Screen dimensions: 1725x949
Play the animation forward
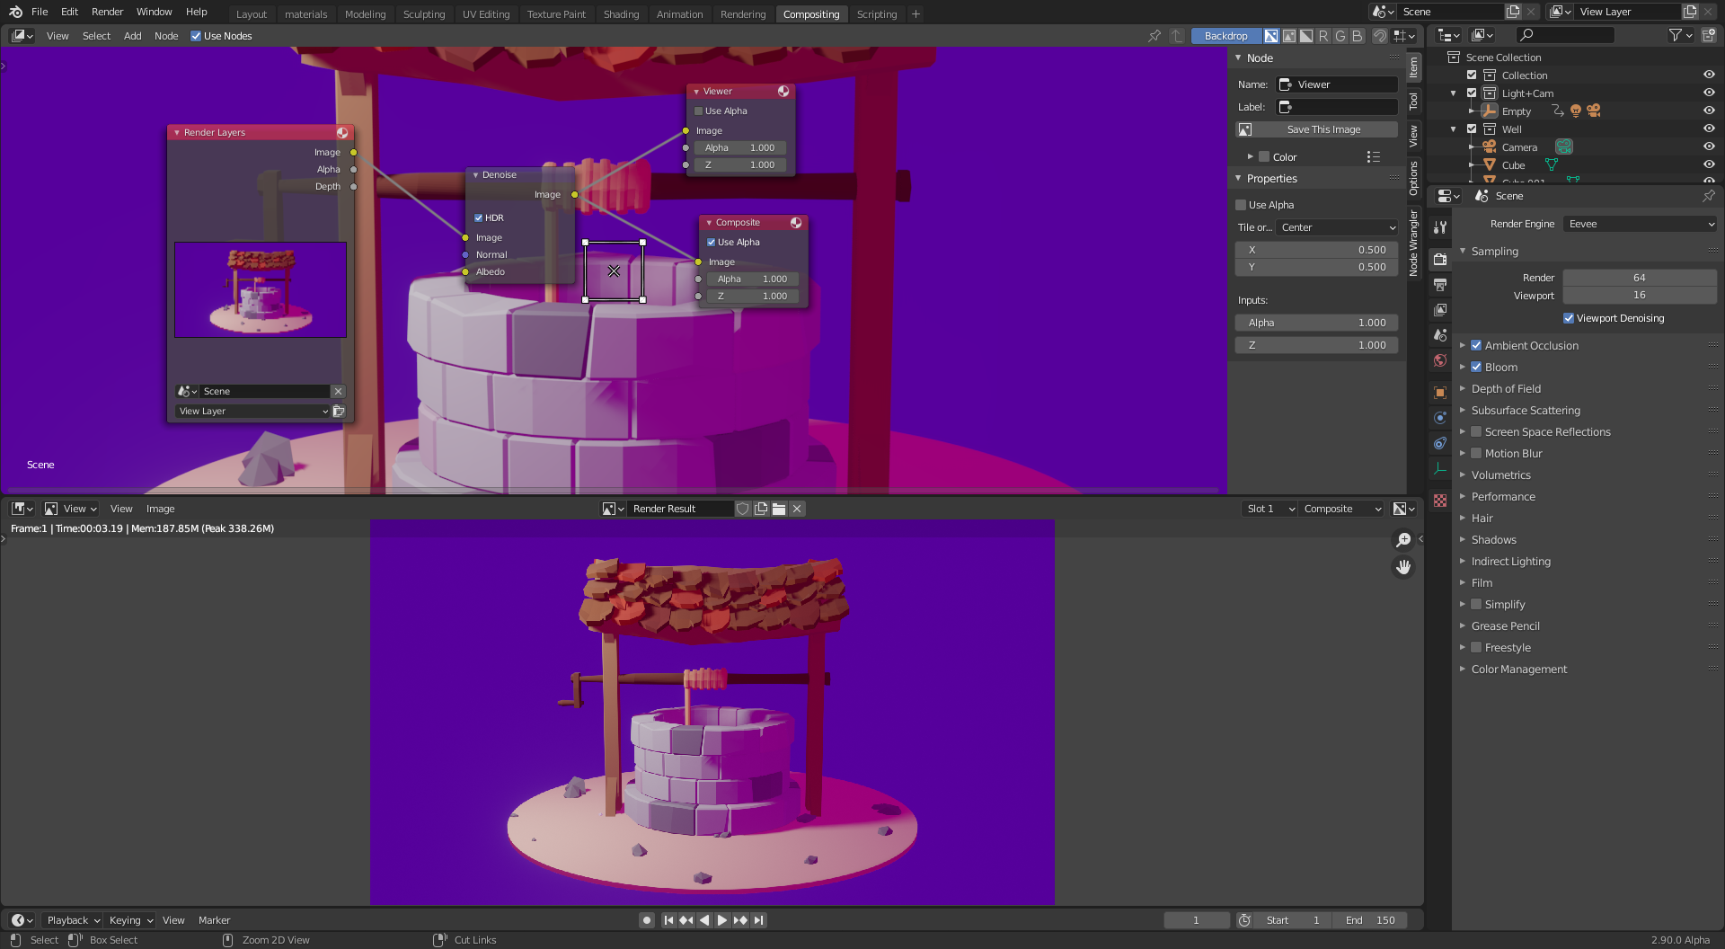point(722,920)
